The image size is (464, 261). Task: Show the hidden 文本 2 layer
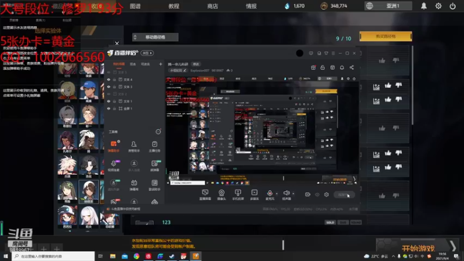pos(108,94)
